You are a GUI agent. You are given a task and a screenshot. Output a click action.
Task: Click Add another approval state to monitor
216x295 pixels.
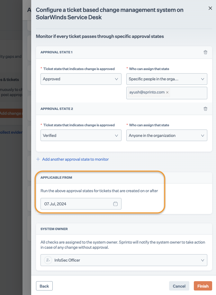click(x=75, y=159)
